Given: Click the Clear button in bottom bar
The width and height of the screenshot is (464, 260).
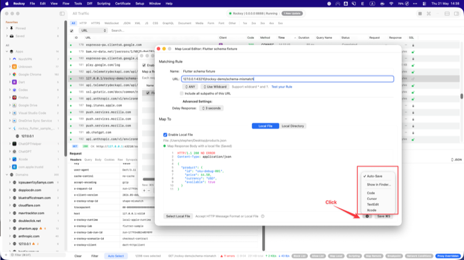Looking at the screenshot, I should [78, 256].
